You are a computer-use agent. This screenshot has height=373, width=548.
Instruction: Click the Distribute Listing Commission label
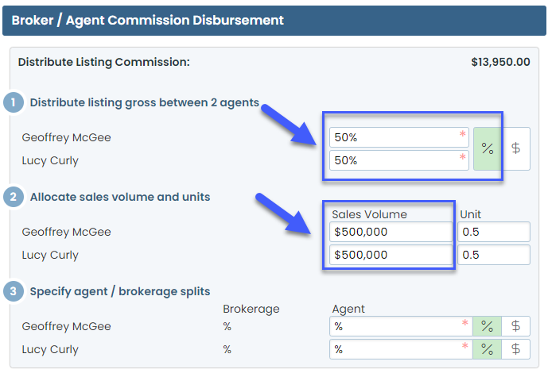click(x=103, y=61)
